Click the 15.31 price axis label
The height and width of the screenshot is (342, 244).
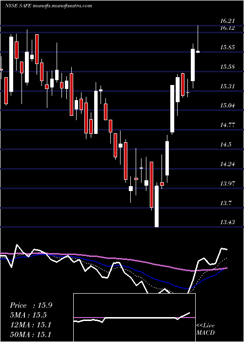tap(227, 86)
